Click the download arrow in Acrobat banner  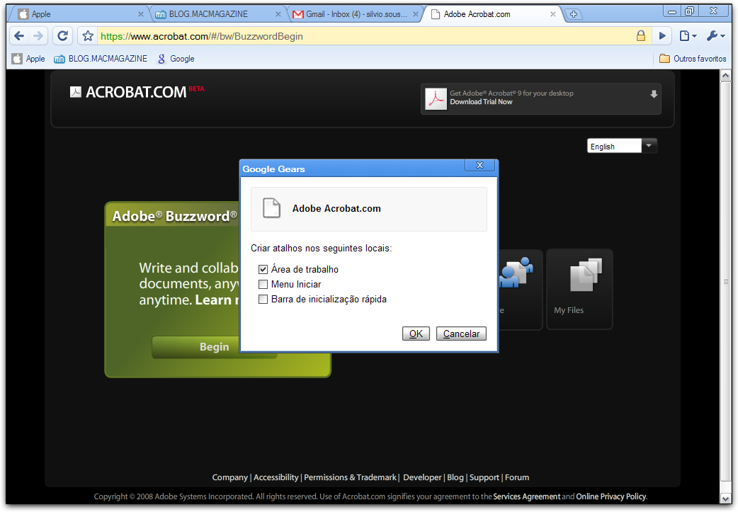coord(654,94)
